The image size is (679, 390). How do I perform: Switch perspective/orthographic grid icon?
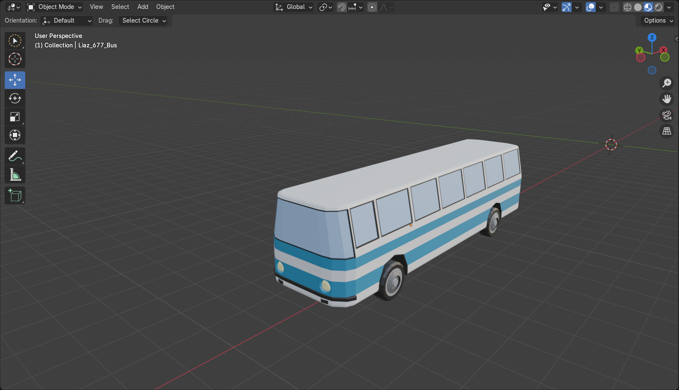tap(667, 132)
